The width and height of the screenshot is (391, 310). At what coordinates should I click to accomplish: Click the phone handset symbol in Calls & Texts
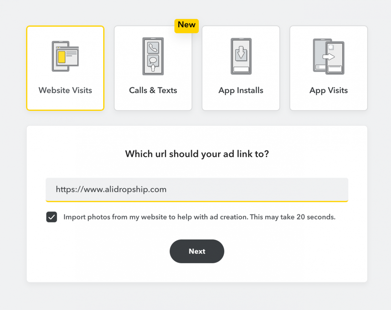pos(153,48)
